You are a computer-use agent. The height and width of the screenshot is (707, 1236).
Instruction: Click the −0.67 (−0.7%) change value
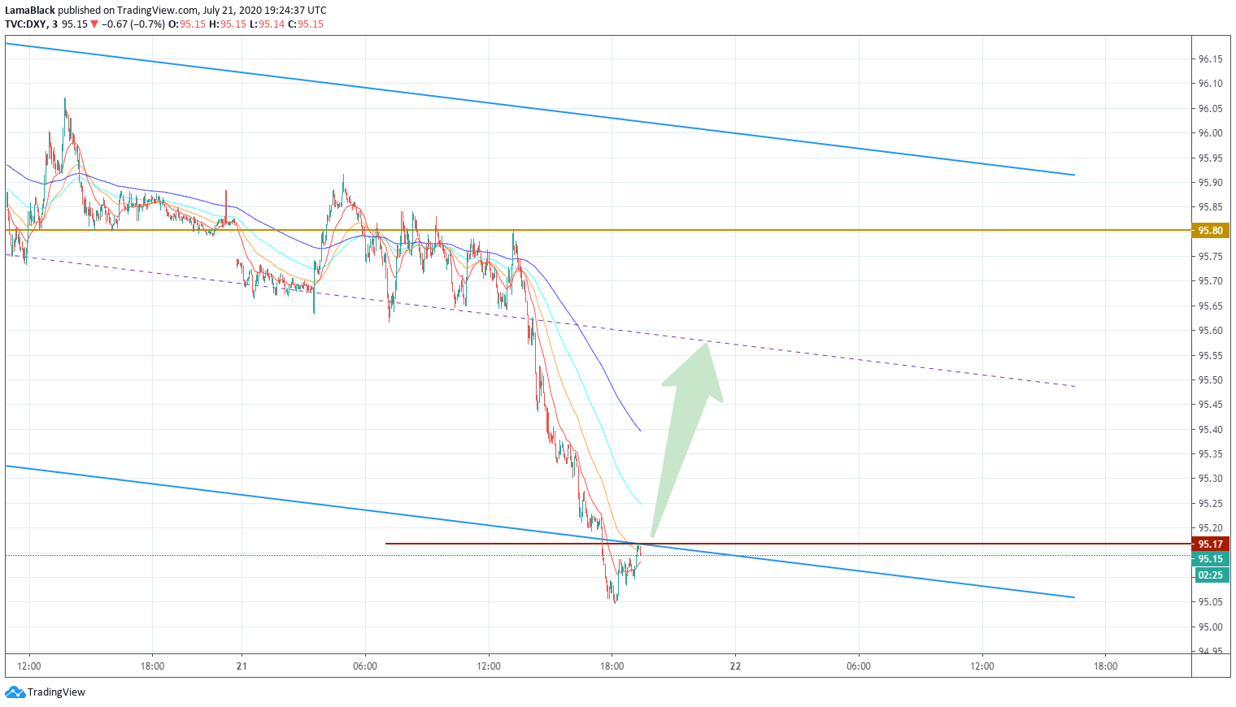point(133,24)
